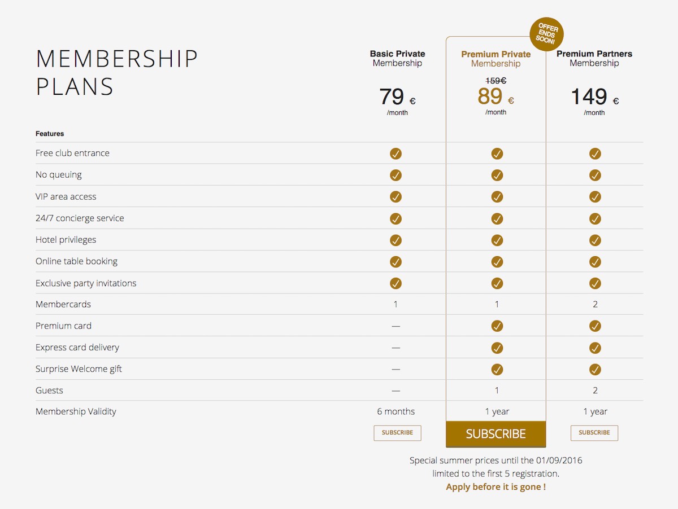Screen dimensions: 678x509
Task: Click Premium Private checkmark for Premium card
Action: [497, 326]
